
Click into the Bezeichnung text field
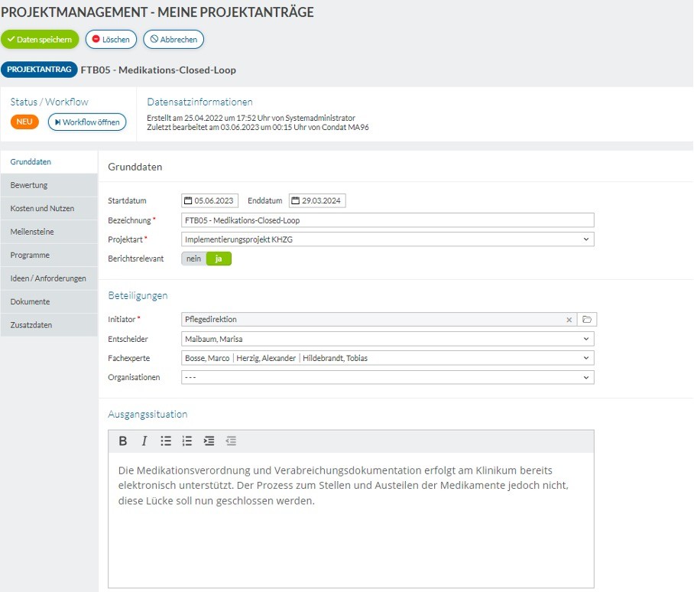(388, 220)
